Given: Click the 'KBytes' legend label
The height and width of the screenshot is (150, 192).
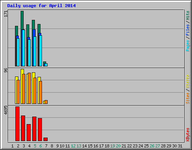Looking at the screenshot, I should click(188, 135).
